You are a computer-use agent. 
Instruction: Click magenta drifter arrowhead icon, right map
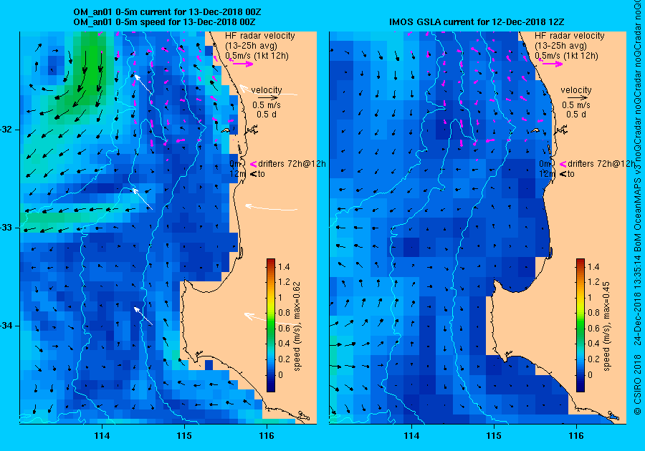coord(563,165)
